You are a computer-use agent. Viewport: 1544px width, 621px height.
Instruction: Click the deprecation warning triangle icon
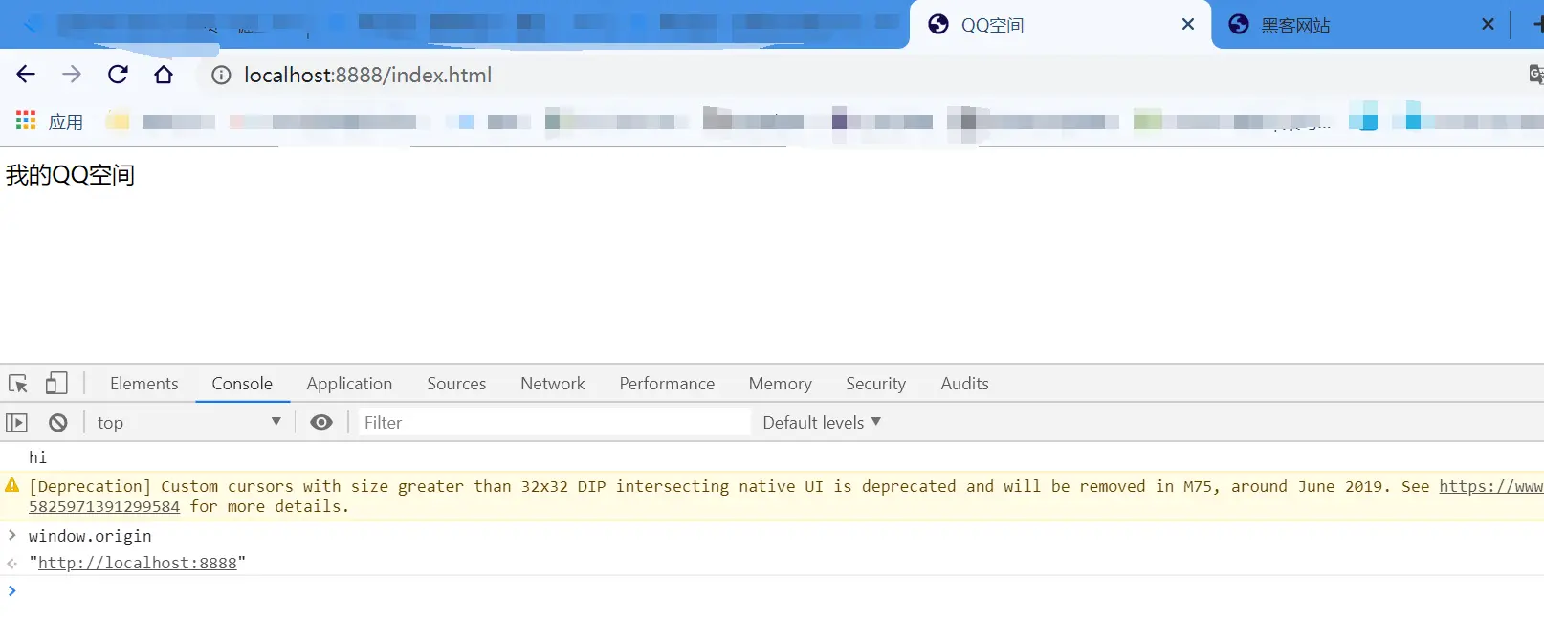pyautogui.click(x=12, y=485)
